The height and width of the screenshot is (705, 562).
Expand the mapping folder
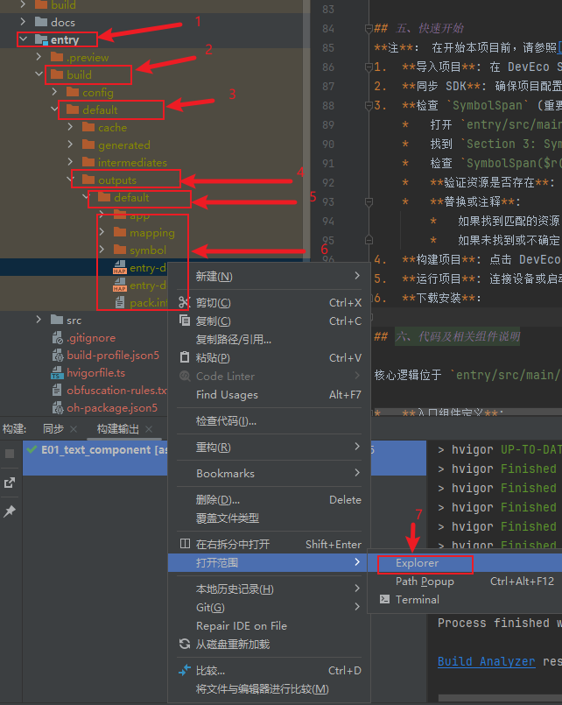click(102, 232)
